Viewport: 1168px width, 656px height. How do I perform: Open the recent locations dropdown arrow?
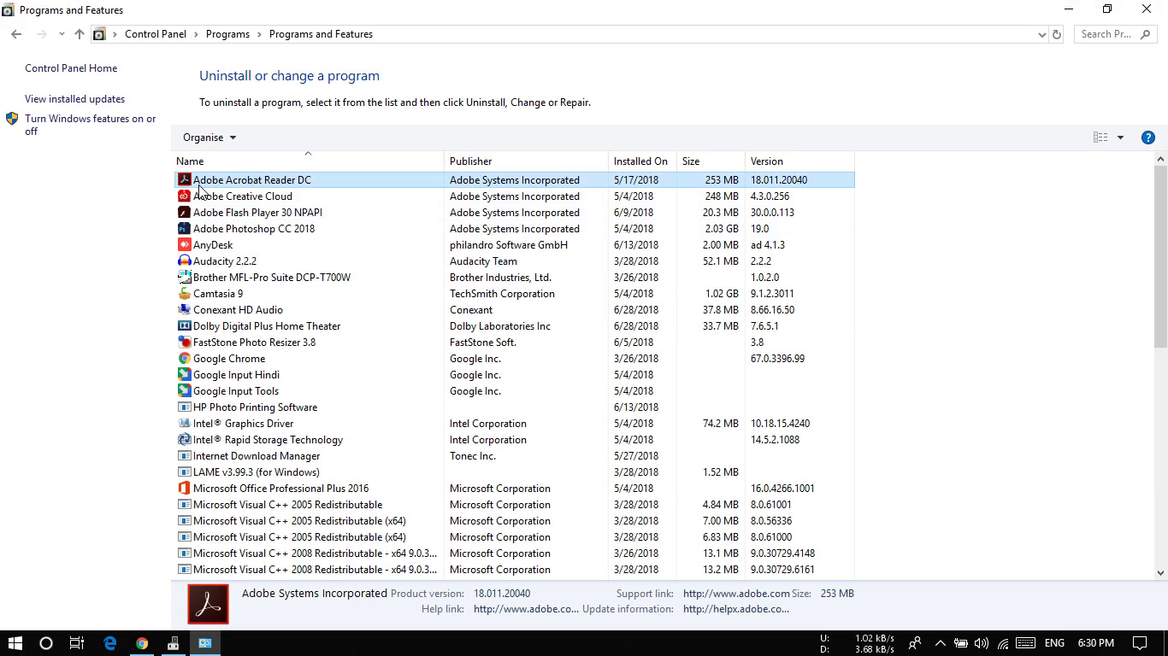click(62, 34)
